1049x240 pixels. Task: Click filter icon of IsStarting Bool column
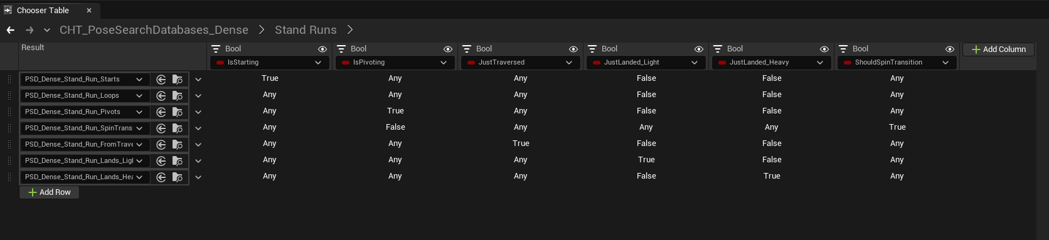click(216, 49)
